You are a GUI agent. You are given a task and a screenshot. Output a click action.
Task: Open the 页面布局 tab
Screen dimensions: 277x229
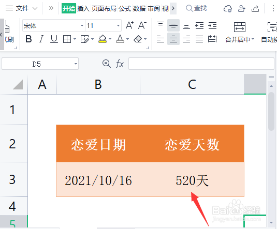point(104,8)
